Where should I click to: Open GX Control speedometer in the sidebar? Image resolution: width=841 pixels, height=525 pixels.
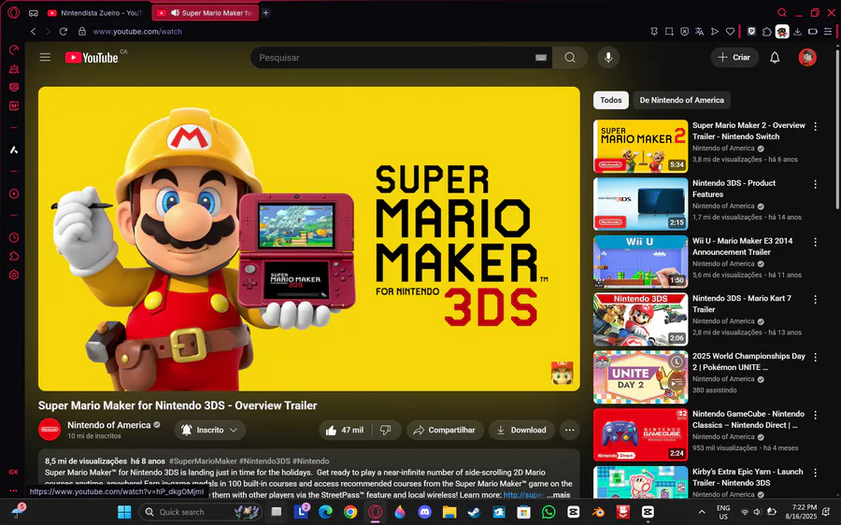click(x=14, y=50)
